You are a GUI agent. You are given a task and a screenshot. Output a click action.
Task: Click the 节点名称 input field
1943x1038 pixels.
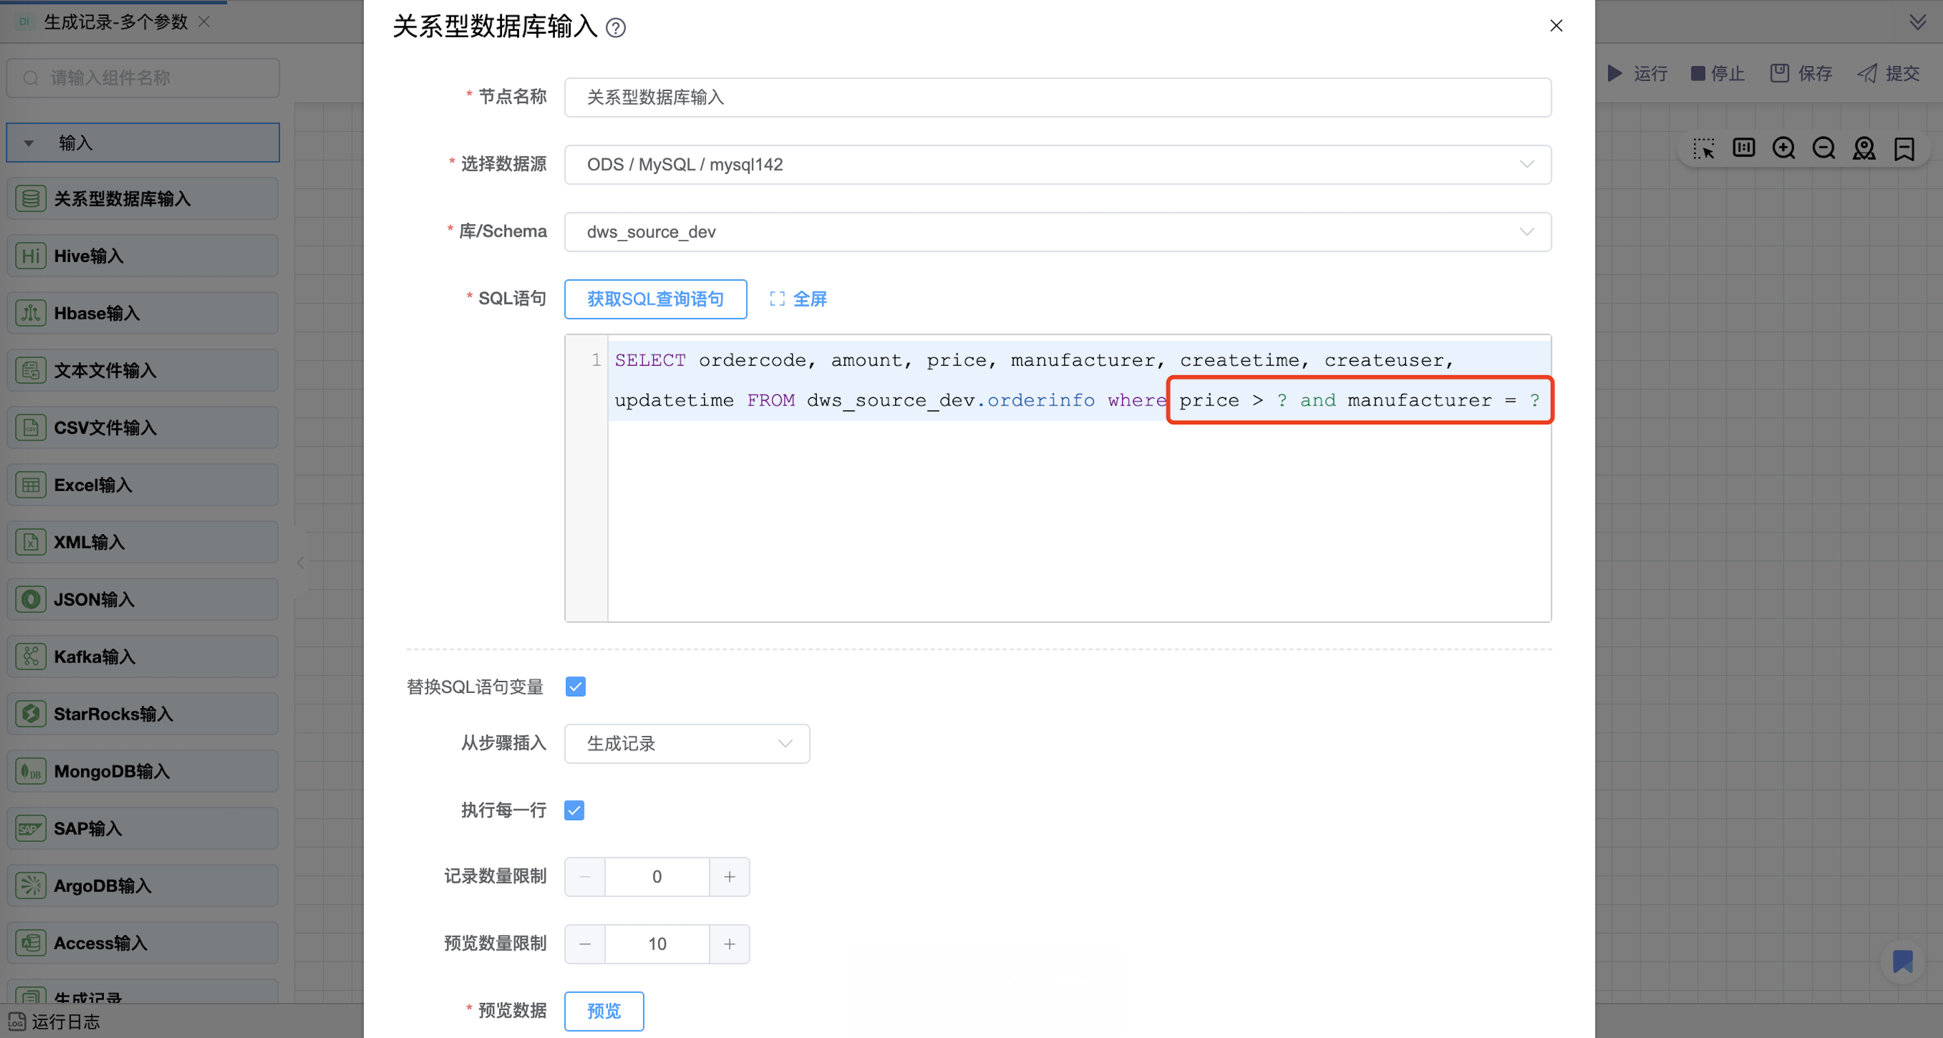[1057, 98]
